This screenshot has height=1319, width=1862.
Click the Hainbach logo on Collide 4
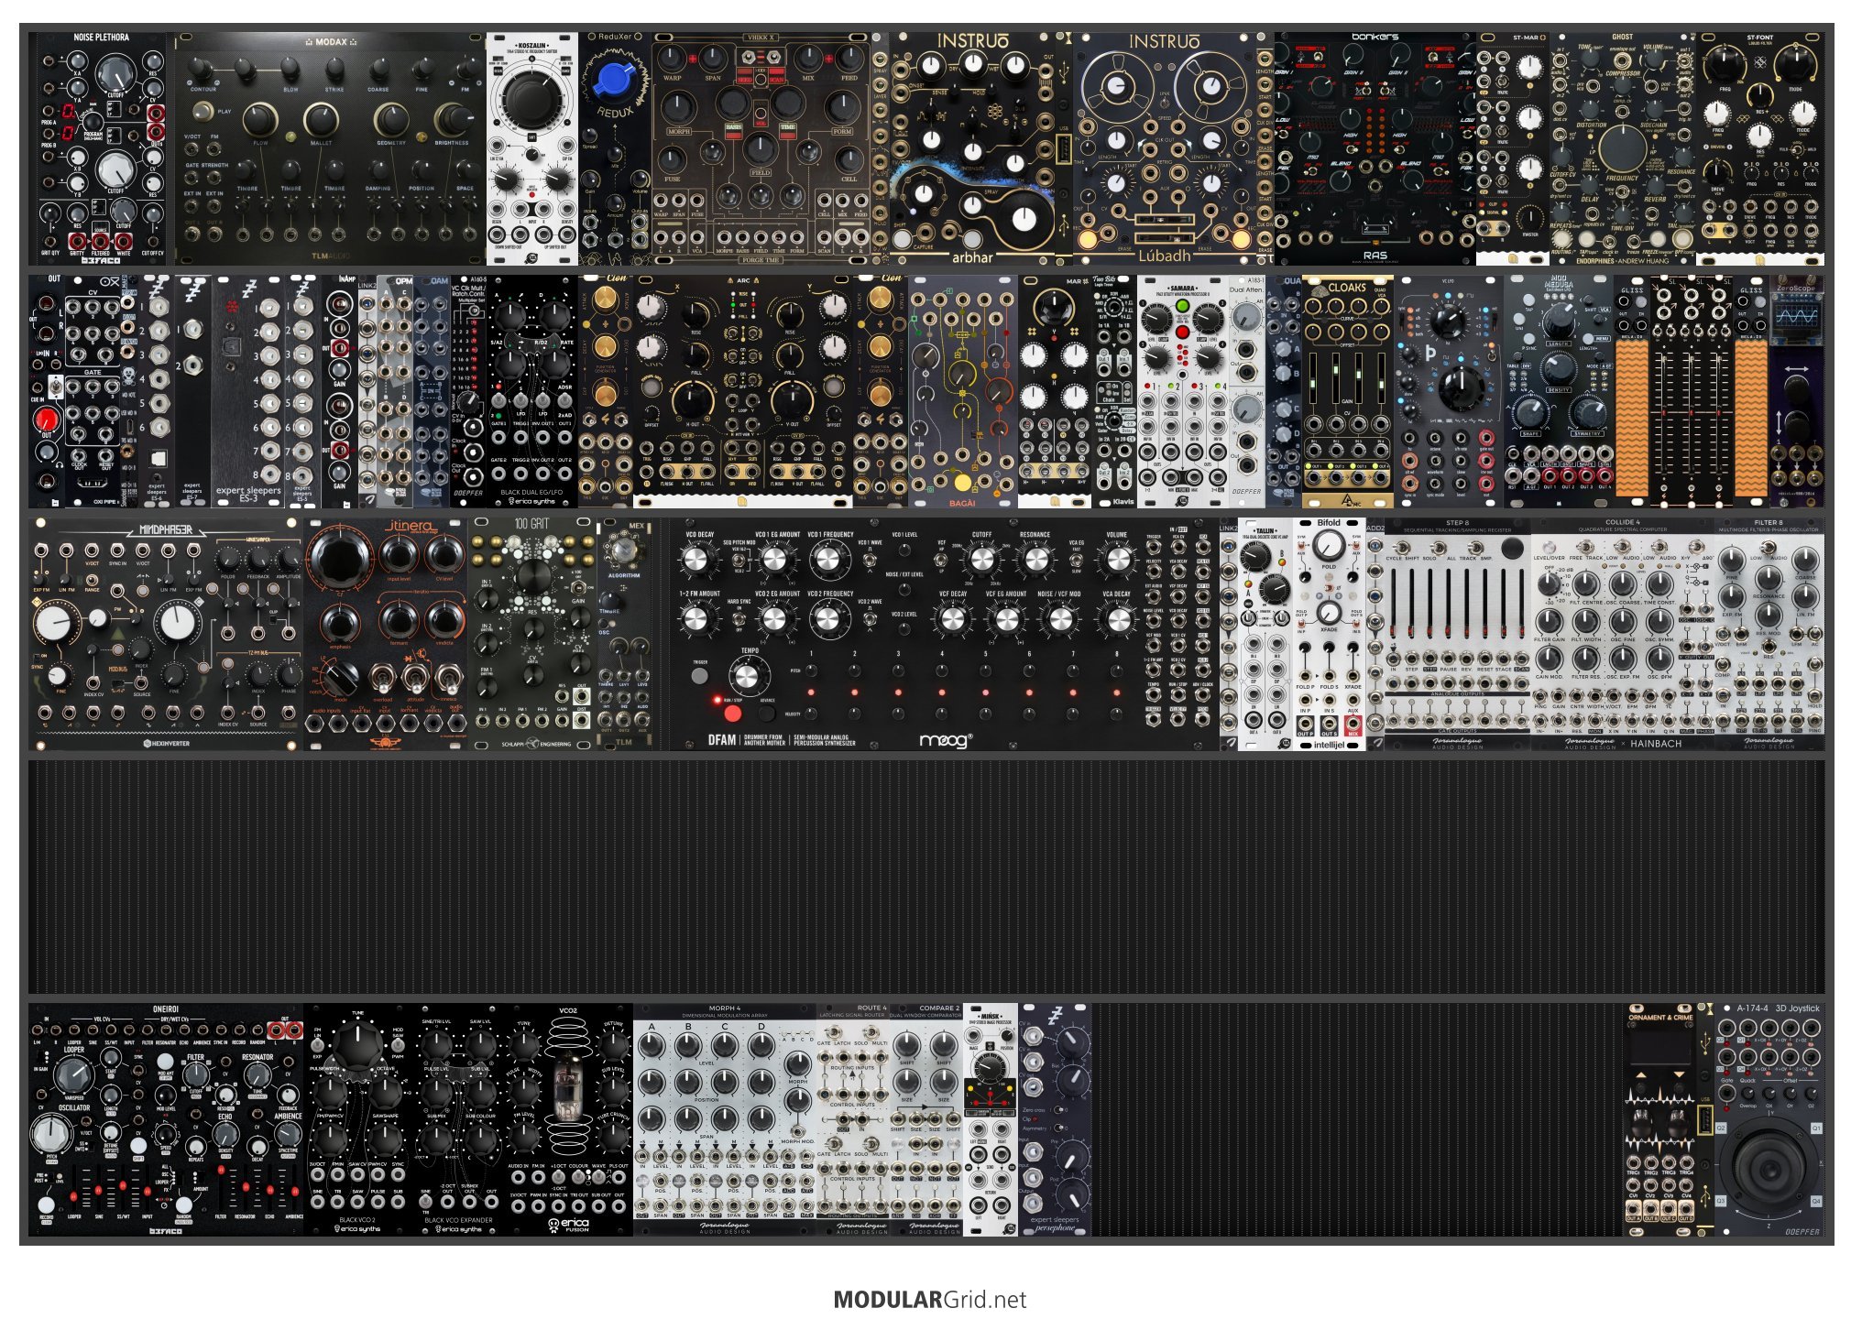[x=1656, y=744]
